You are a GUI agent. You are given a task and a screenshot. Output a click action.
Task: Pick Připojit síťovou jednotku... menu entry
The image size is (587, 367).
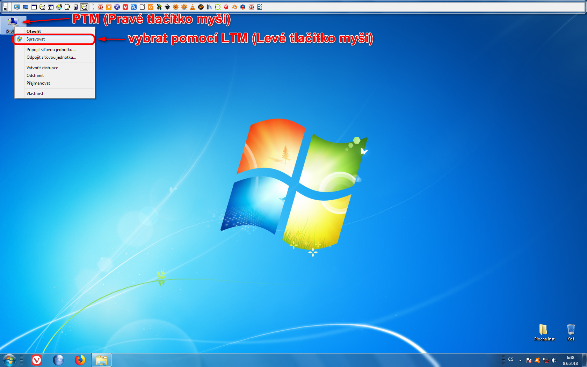pos(55,50)
